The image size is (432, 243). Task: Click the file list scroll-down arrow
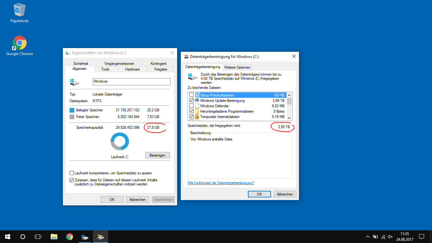click(x=289, y=118)
